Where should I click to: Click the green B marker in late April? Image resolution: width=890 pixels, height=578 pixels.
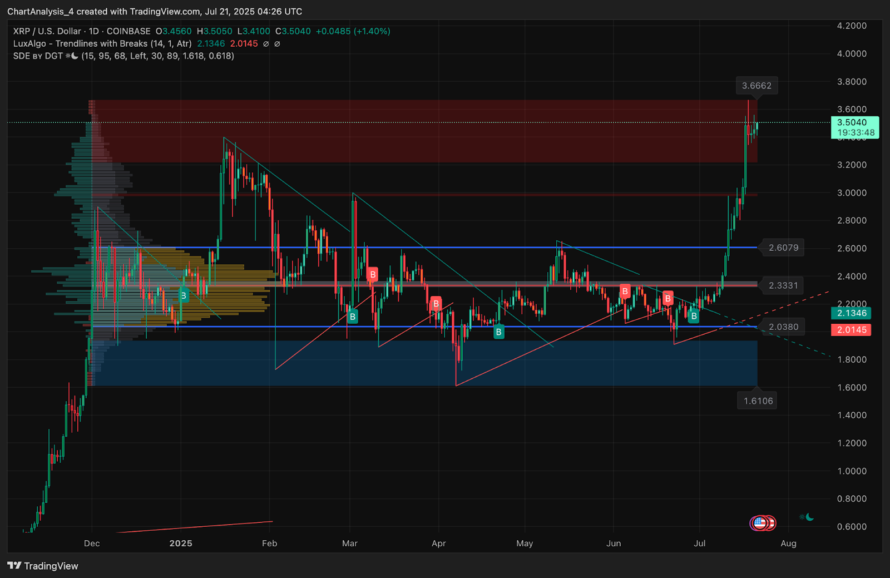pos(498,332)
